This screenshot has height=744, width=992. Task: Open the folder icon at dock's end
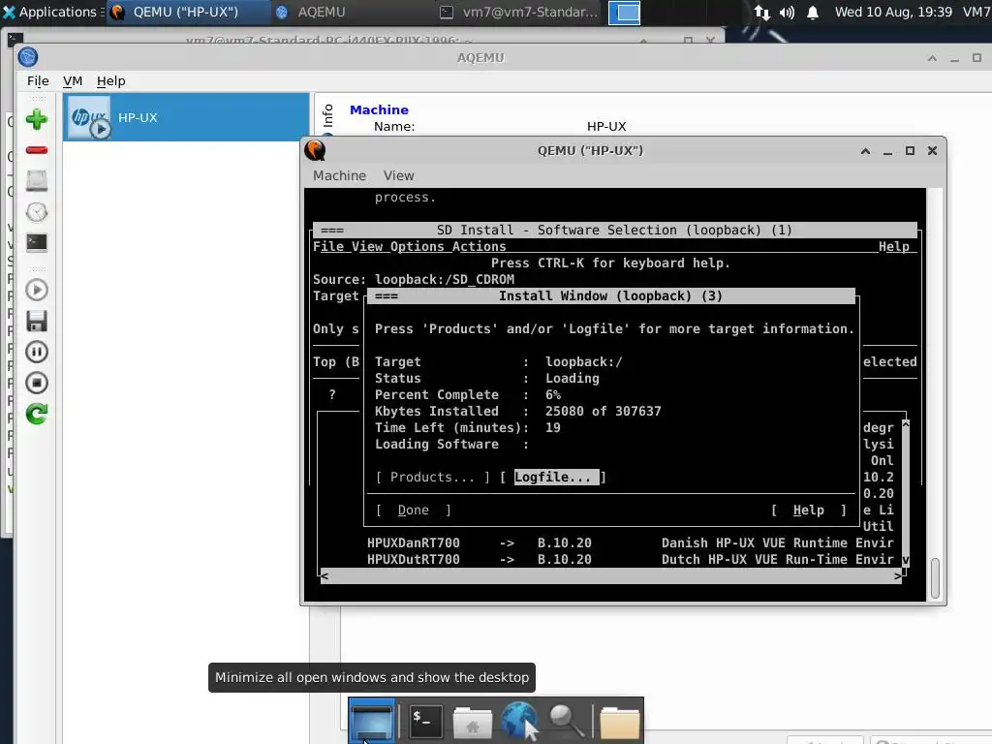click(619, 722)
